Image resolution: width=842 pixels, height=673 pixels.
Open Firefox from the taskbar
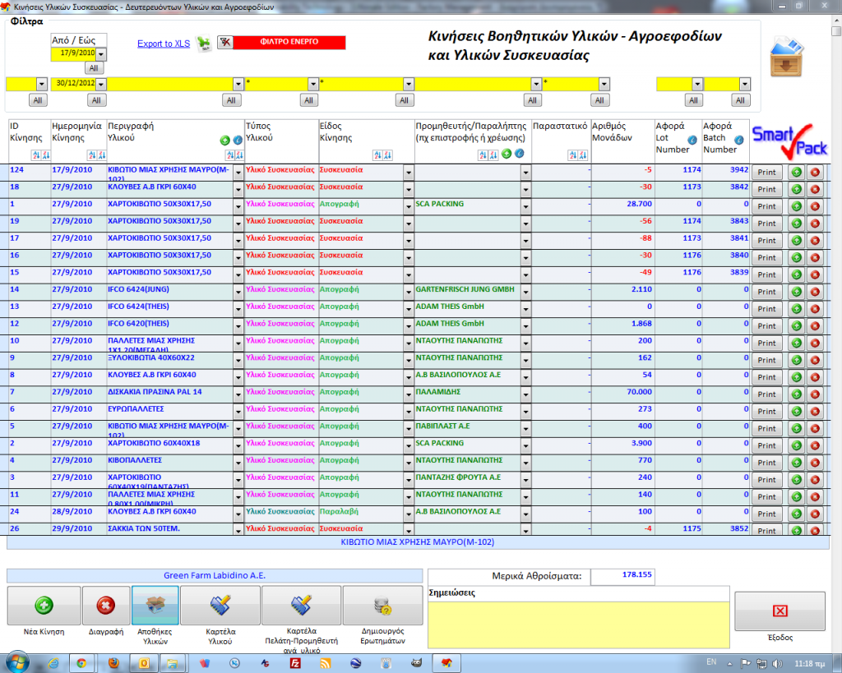pos(113,664)
